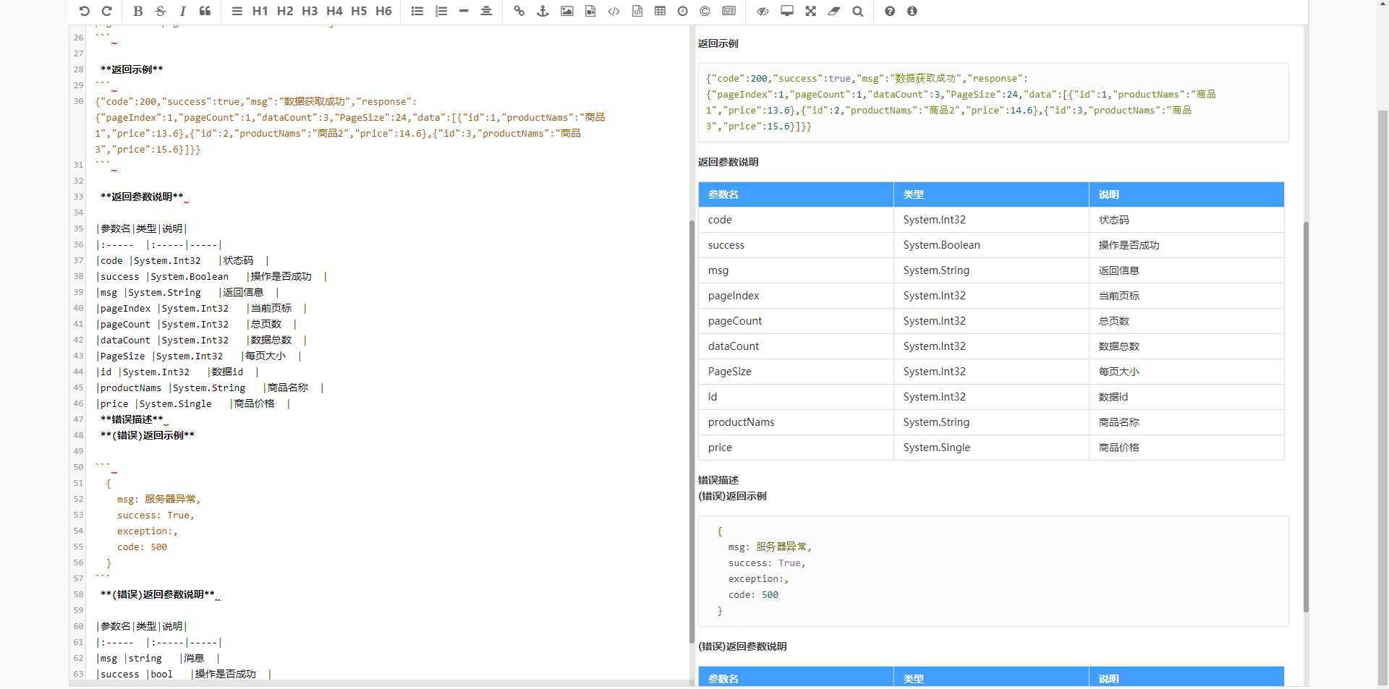Screen dimensions: 1389x689
Task: Insert an ordered numbered list
Action: click(441, 11)
